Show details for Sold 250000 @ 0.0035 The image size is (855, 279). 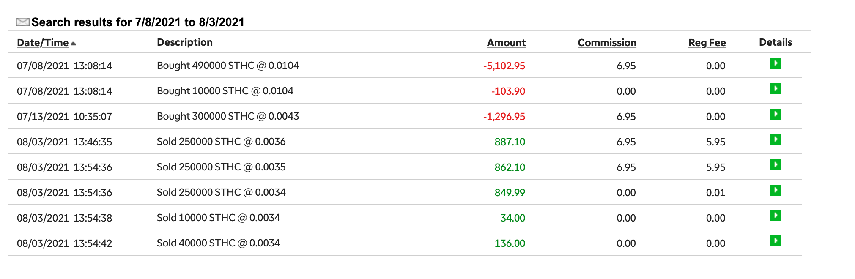click(776, 165)
